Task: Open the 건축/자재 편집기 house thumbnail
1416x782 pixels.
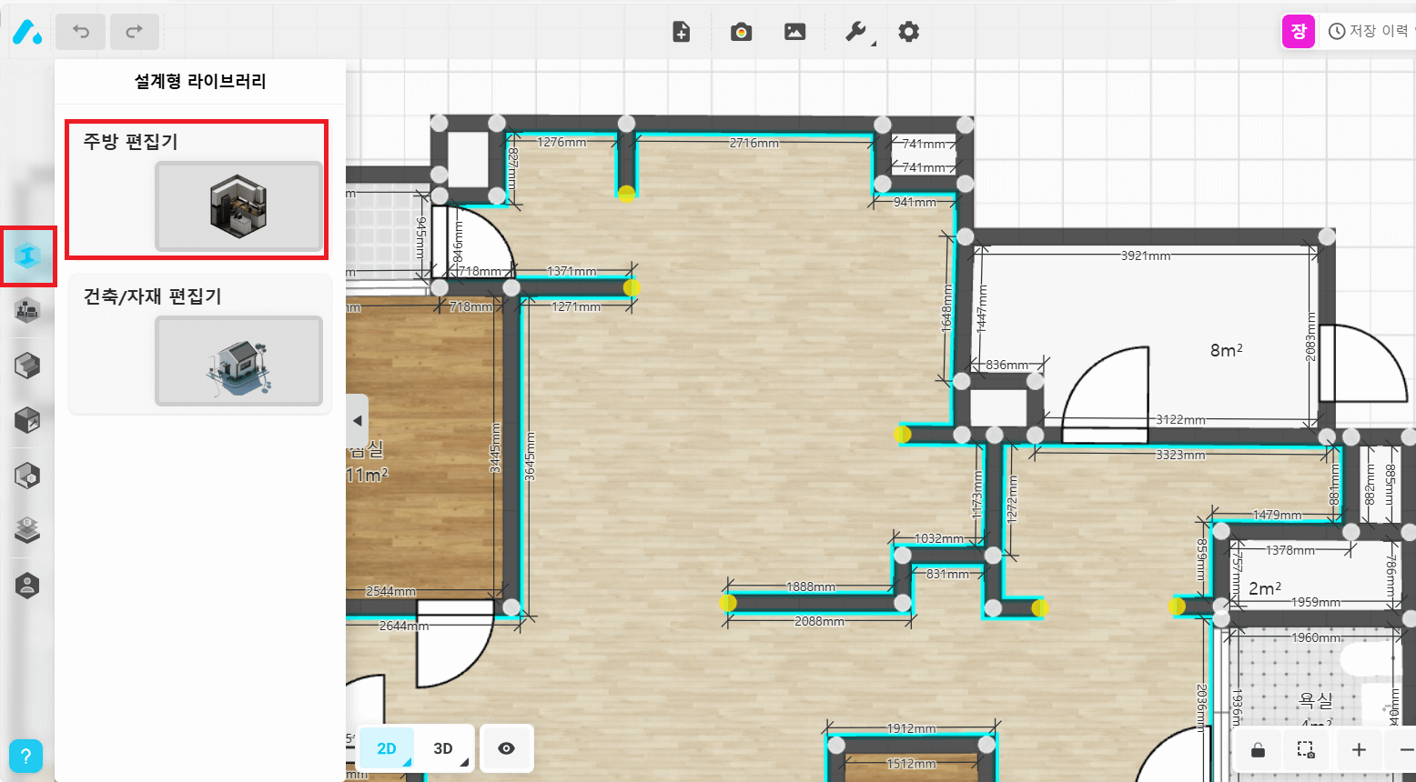Action: click(238, 361)
